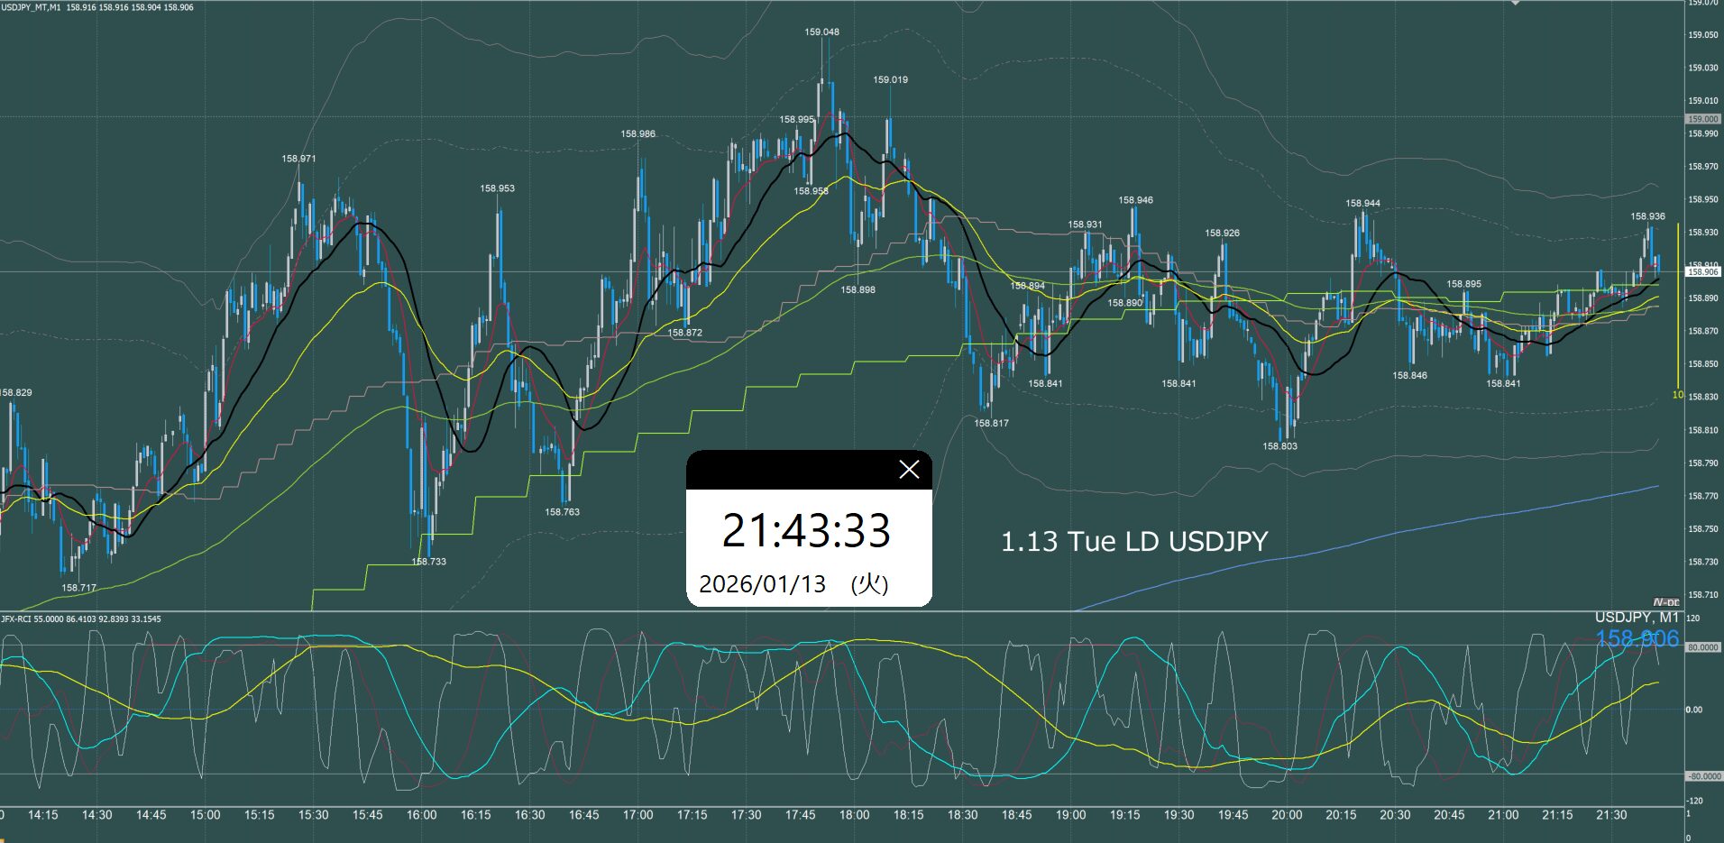The image size is (1724, 843).
Task: Click the -80.0000 RCI level tag
Action: click(x=1703, y=776)
